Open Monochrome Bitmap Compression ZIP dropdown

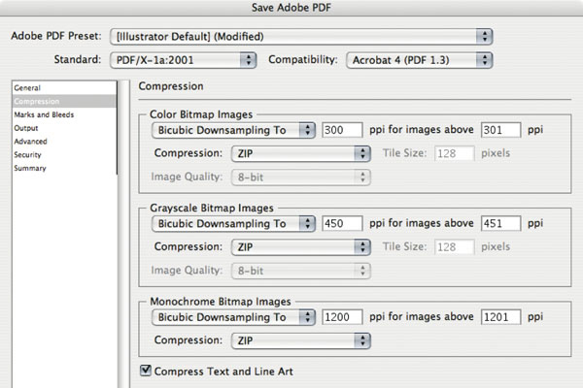[301, 340]
